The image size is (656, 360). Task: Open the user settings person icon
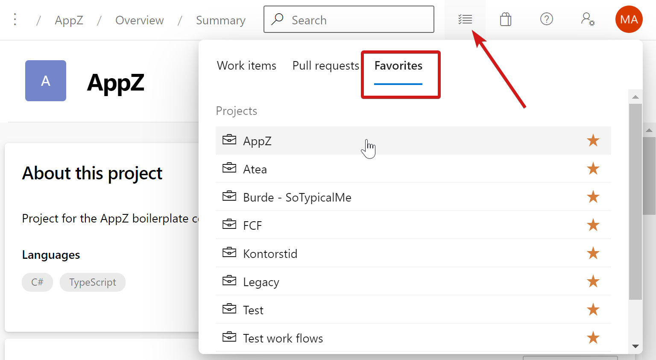(588, 19)
